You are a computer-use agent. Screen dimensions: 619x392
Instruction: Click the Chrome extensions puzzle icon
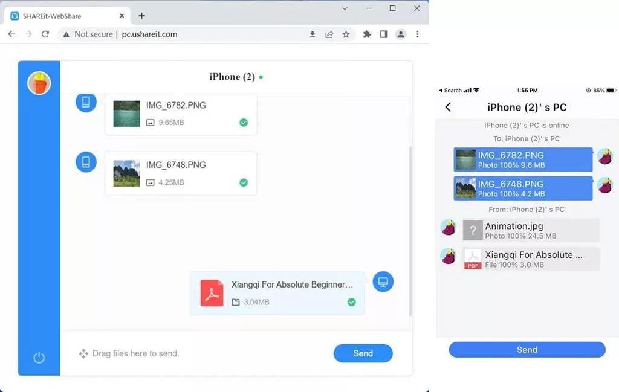[x=366, y=34]
